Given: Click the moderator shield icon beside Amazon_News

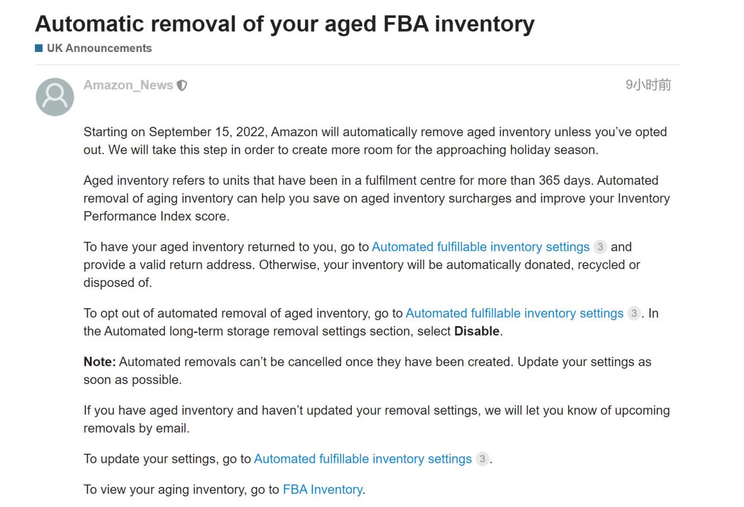Looking at the screenshot, I should (x=182, y=85).
